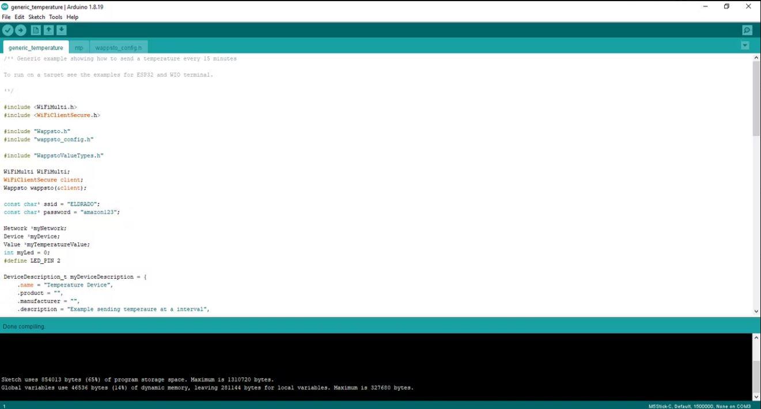Click the line number '1' in status bar
Image resolution: width=761 pixels, height=409 pixels.
pyautogui.click(x=4, y=406)
